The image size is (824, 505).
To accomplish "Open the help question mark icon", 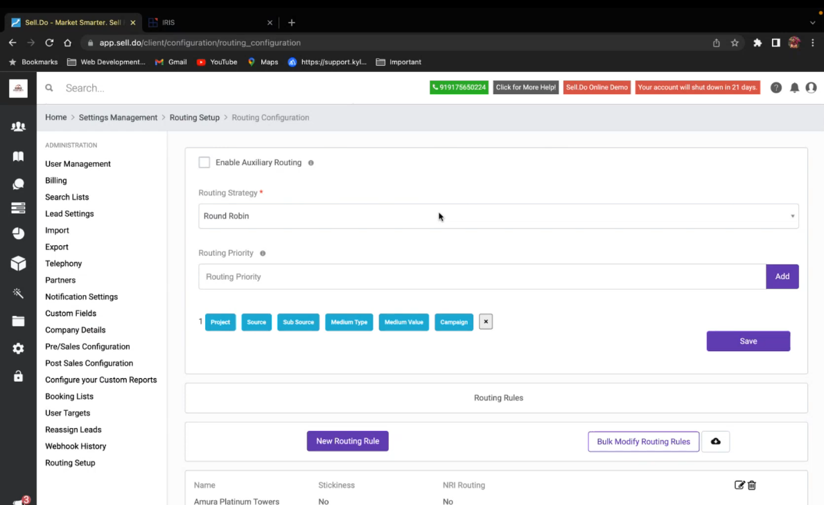I will click(x=775, y=88).
